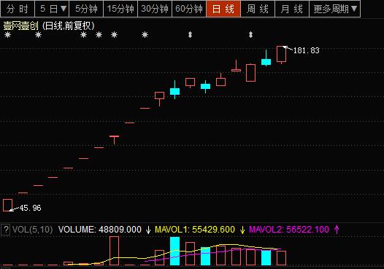The width and height of the screenshot is (384, 269).
Task: Click the VOLUME 48809.000 value
Action: (100, 230)
